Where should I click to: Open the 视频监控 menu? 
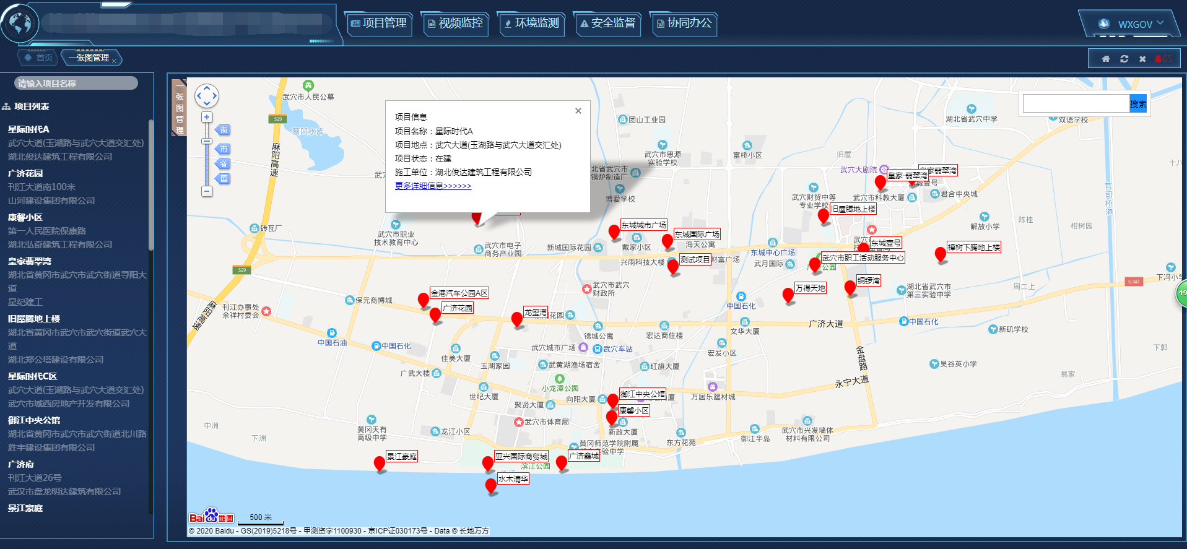(x=455, y=24)
